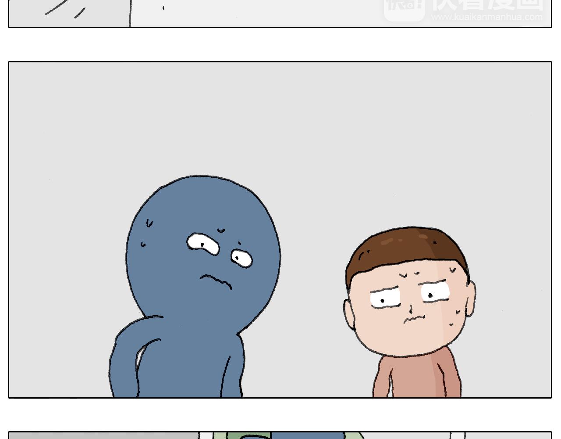Click the sweat marks on boy's cheek
This screenshot has height=439, width=561.
(x=455, y=318)
